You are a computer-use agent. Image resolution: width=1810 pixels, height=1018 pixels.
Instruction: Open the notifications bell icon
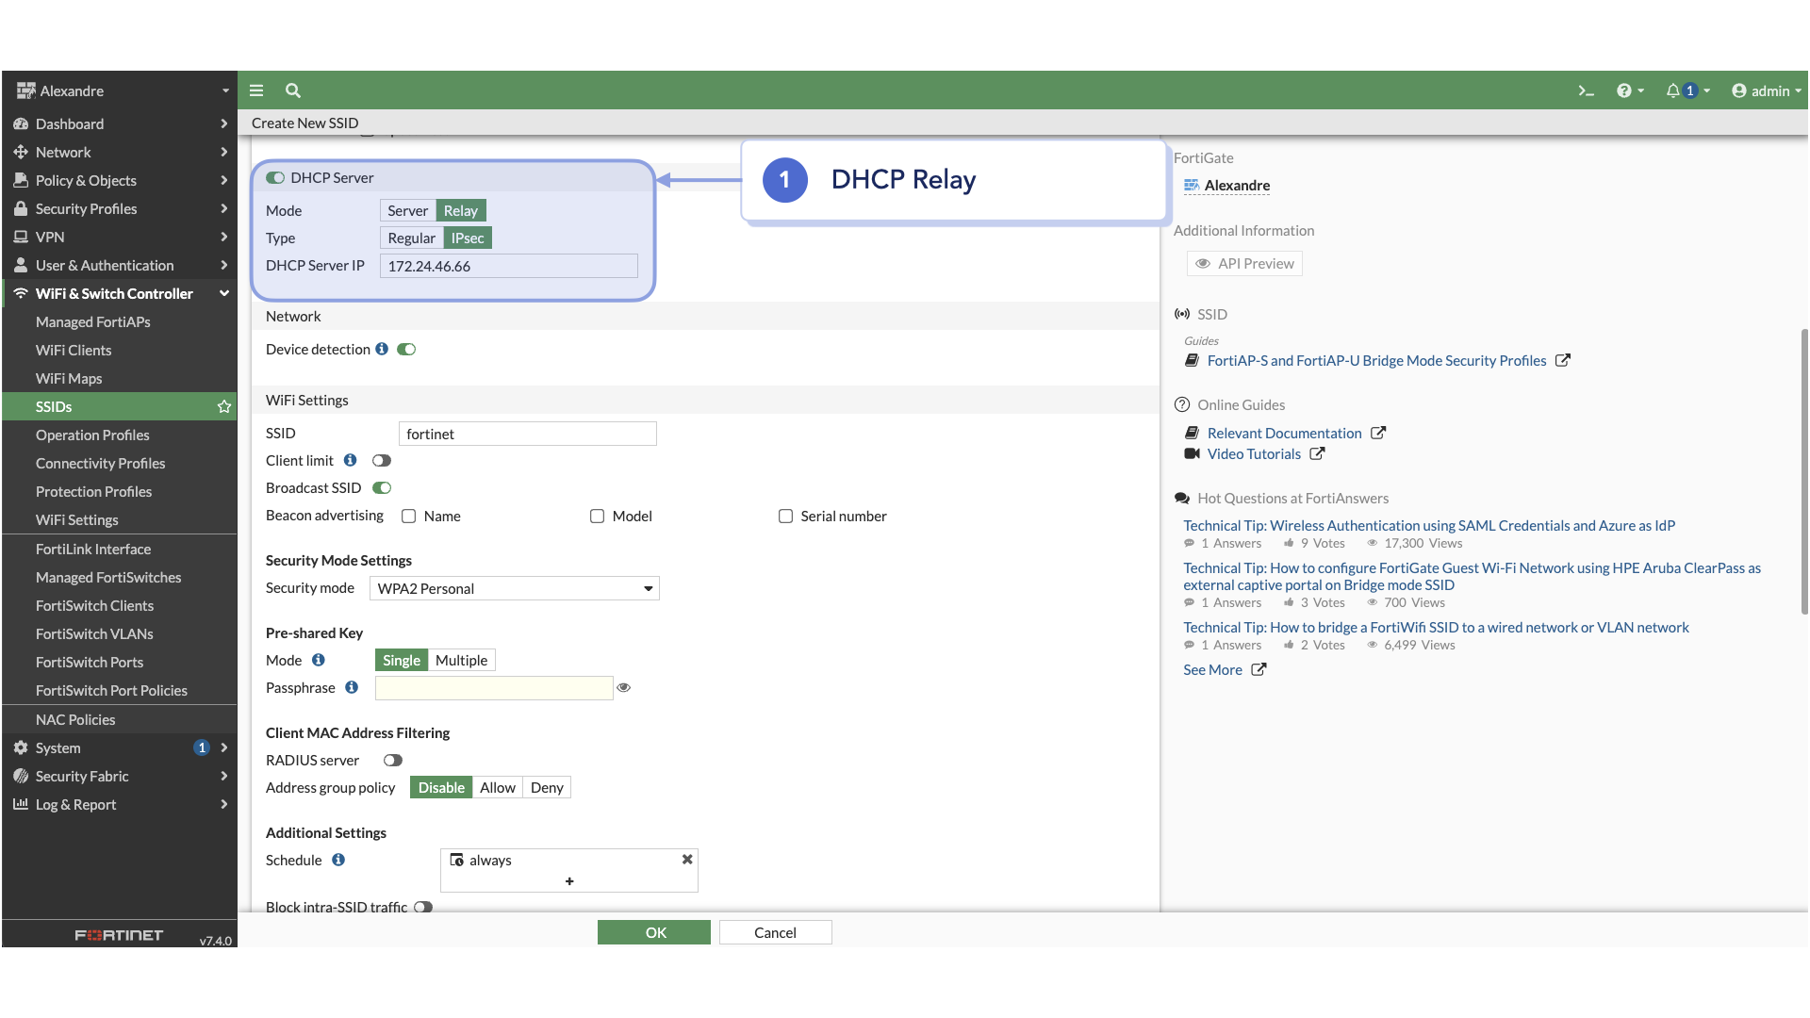[x=1673, y=90]
